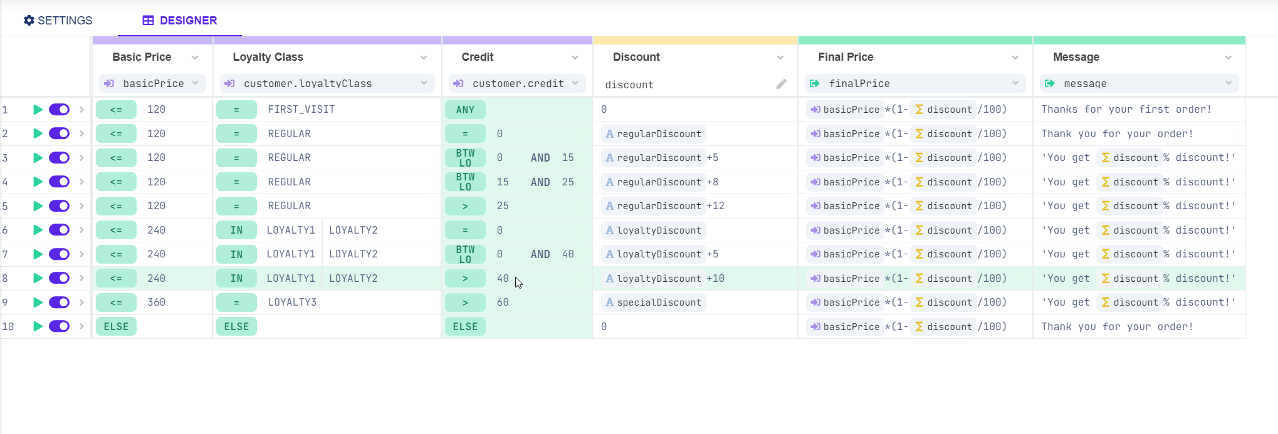This screenshot has width=1278, height=434.
Task: Click the gear icon next to Settings
Action: pos(29,21)
